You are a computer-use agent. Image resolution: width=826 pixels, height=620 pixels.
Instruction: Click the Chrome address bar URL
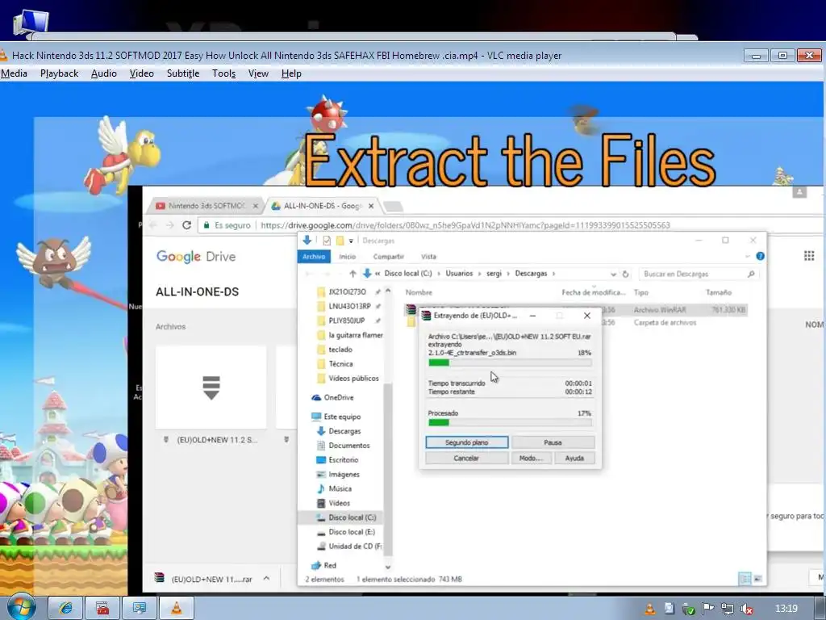[x=465, y=225]
